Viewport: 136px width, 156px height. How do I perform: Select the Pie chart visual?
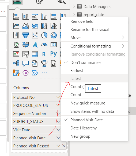[x=44, y=35]
